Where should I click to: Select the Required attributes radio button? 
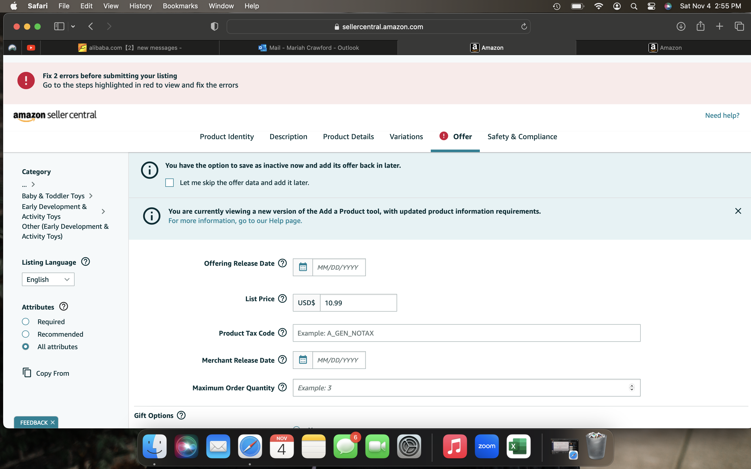[26, 321]
